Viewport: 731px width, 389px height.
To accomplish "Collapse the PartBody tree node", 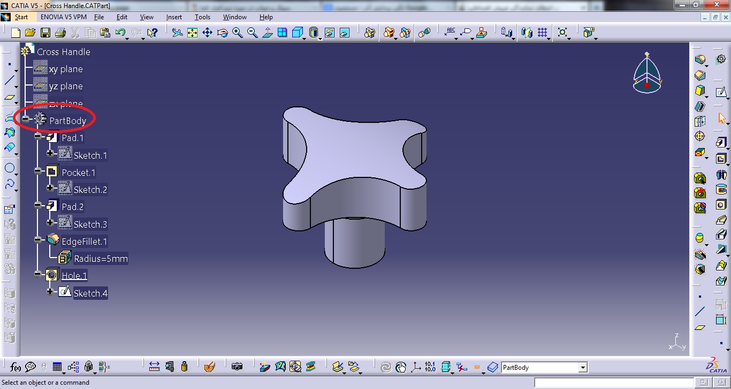I will (x=26, y=119).
